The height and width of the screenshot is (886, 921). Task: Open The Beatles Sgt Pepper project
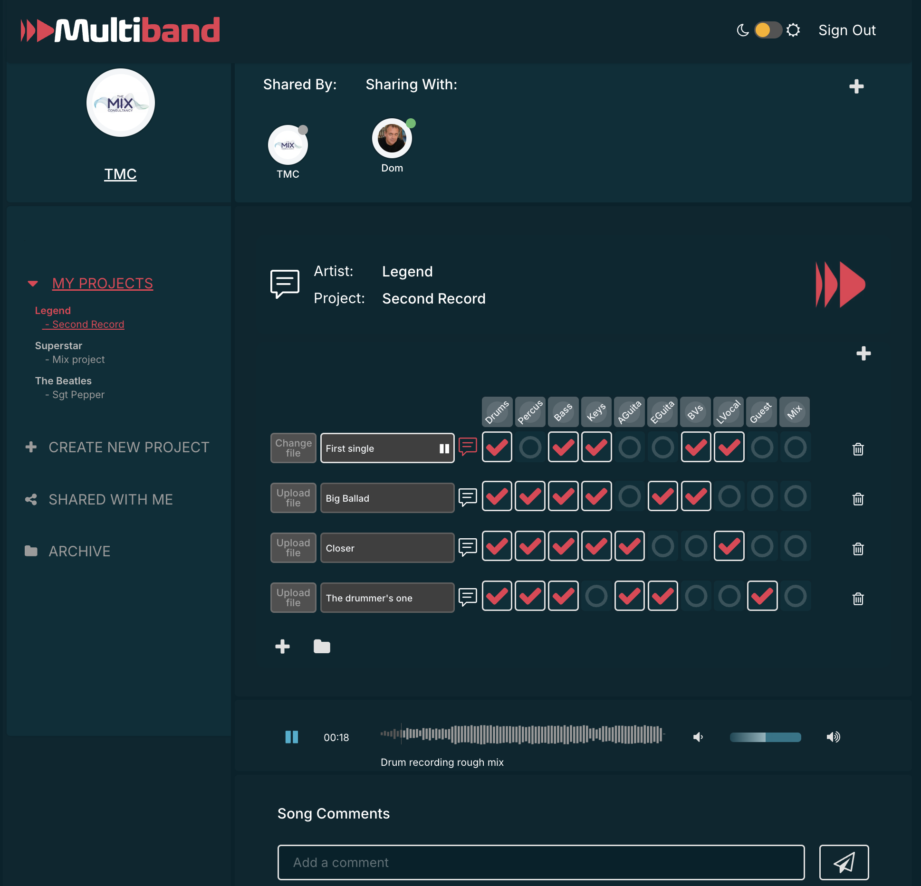click(x=78, y=395)
